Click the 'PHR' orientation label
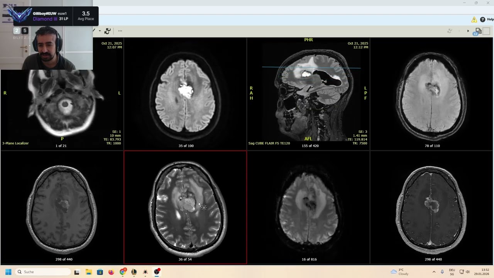This screenshot has height=278, width=494. pos(308,40)
